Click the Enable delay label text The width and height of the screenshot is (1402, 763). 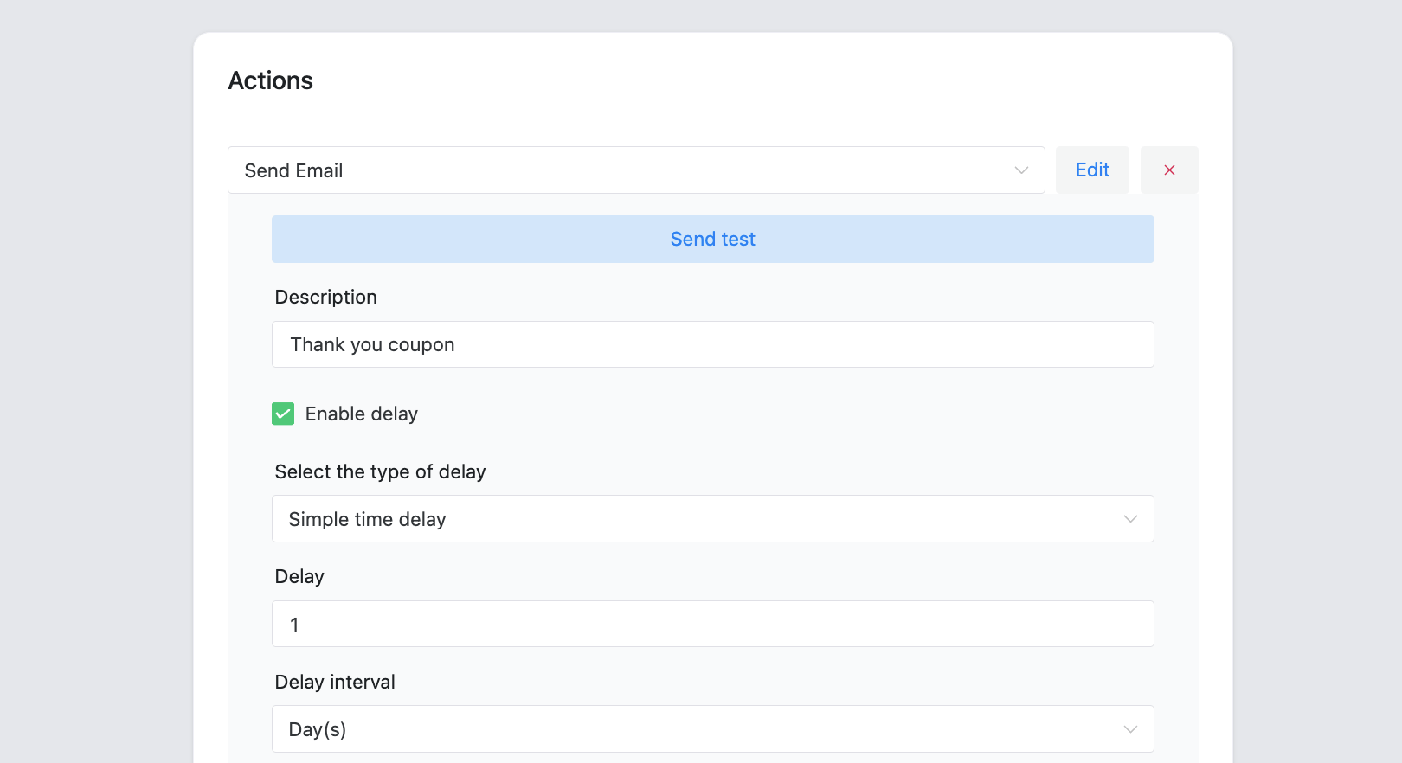(362, 414)
